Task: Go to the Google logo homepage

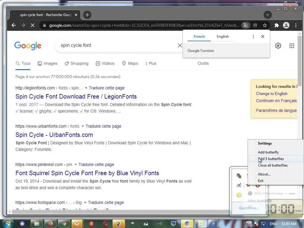Action: (x=28, y=46)
